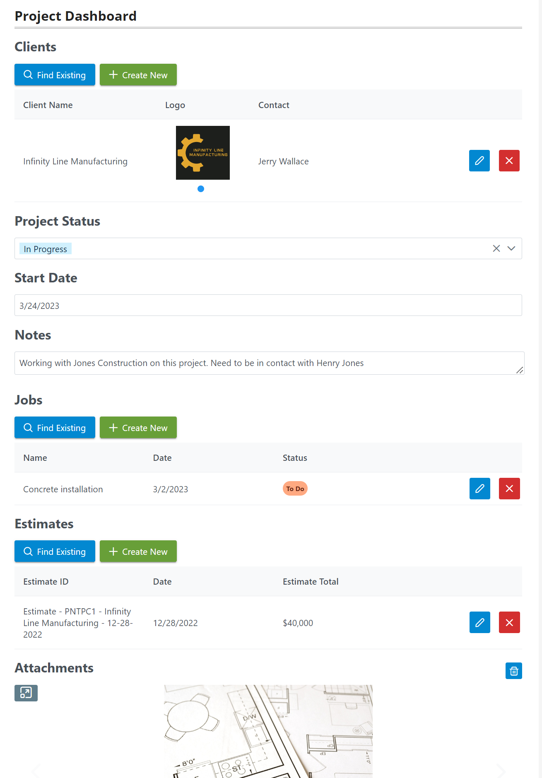
Task: Click the Estimate Total column header
Action: [311, 582]
